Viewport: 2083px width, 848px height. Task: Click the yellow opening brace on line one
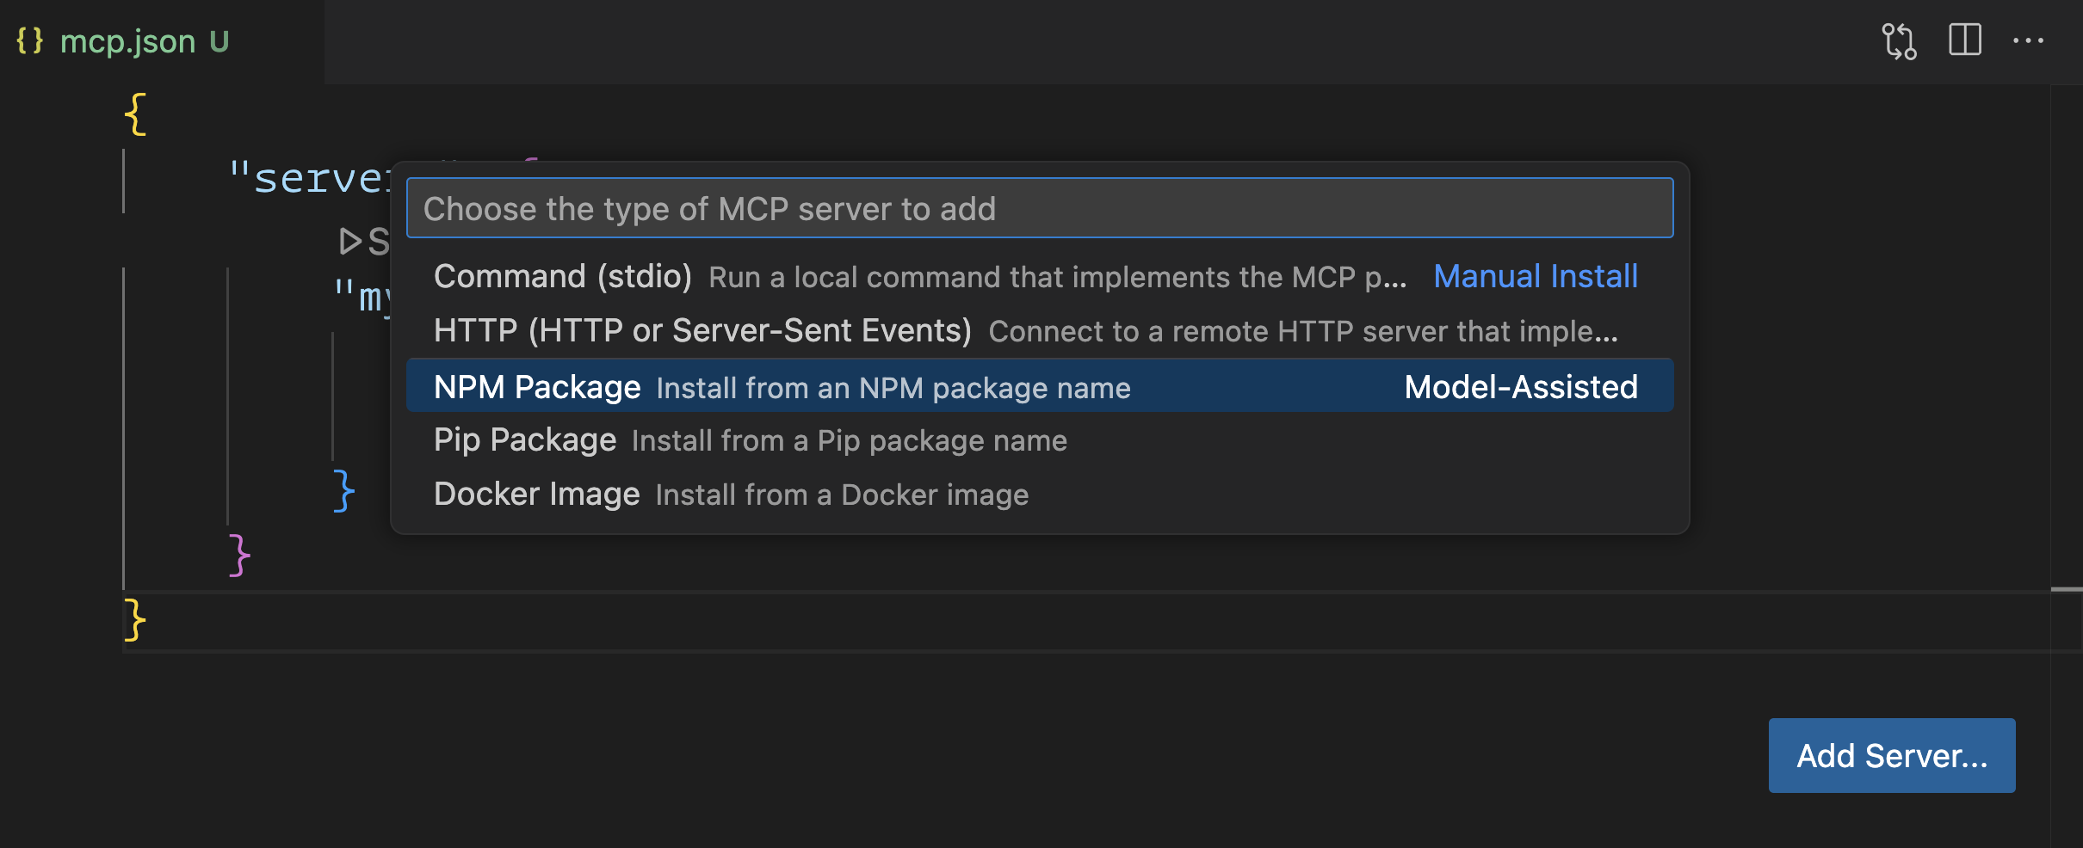tap(134, 113)
